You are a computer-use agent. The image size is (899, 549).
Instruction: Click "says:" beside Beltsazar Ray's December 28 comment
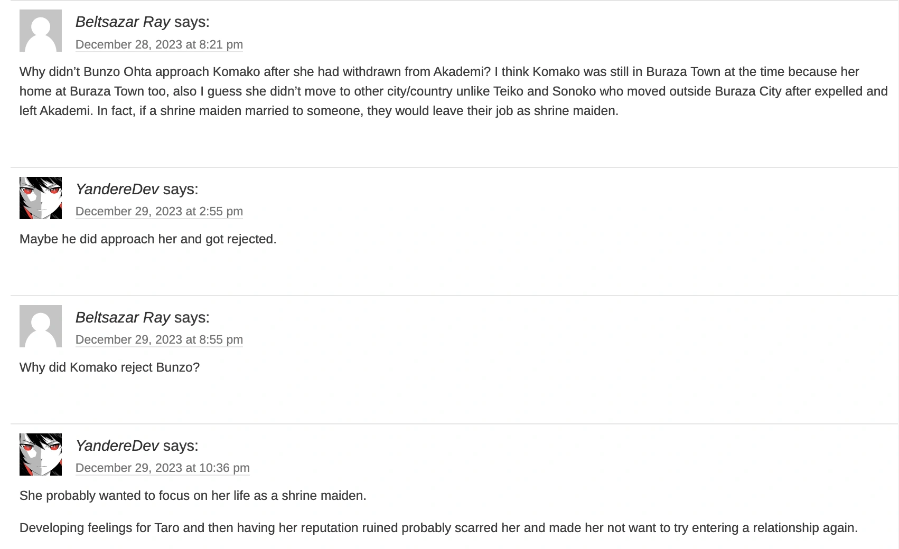point(192,22)
